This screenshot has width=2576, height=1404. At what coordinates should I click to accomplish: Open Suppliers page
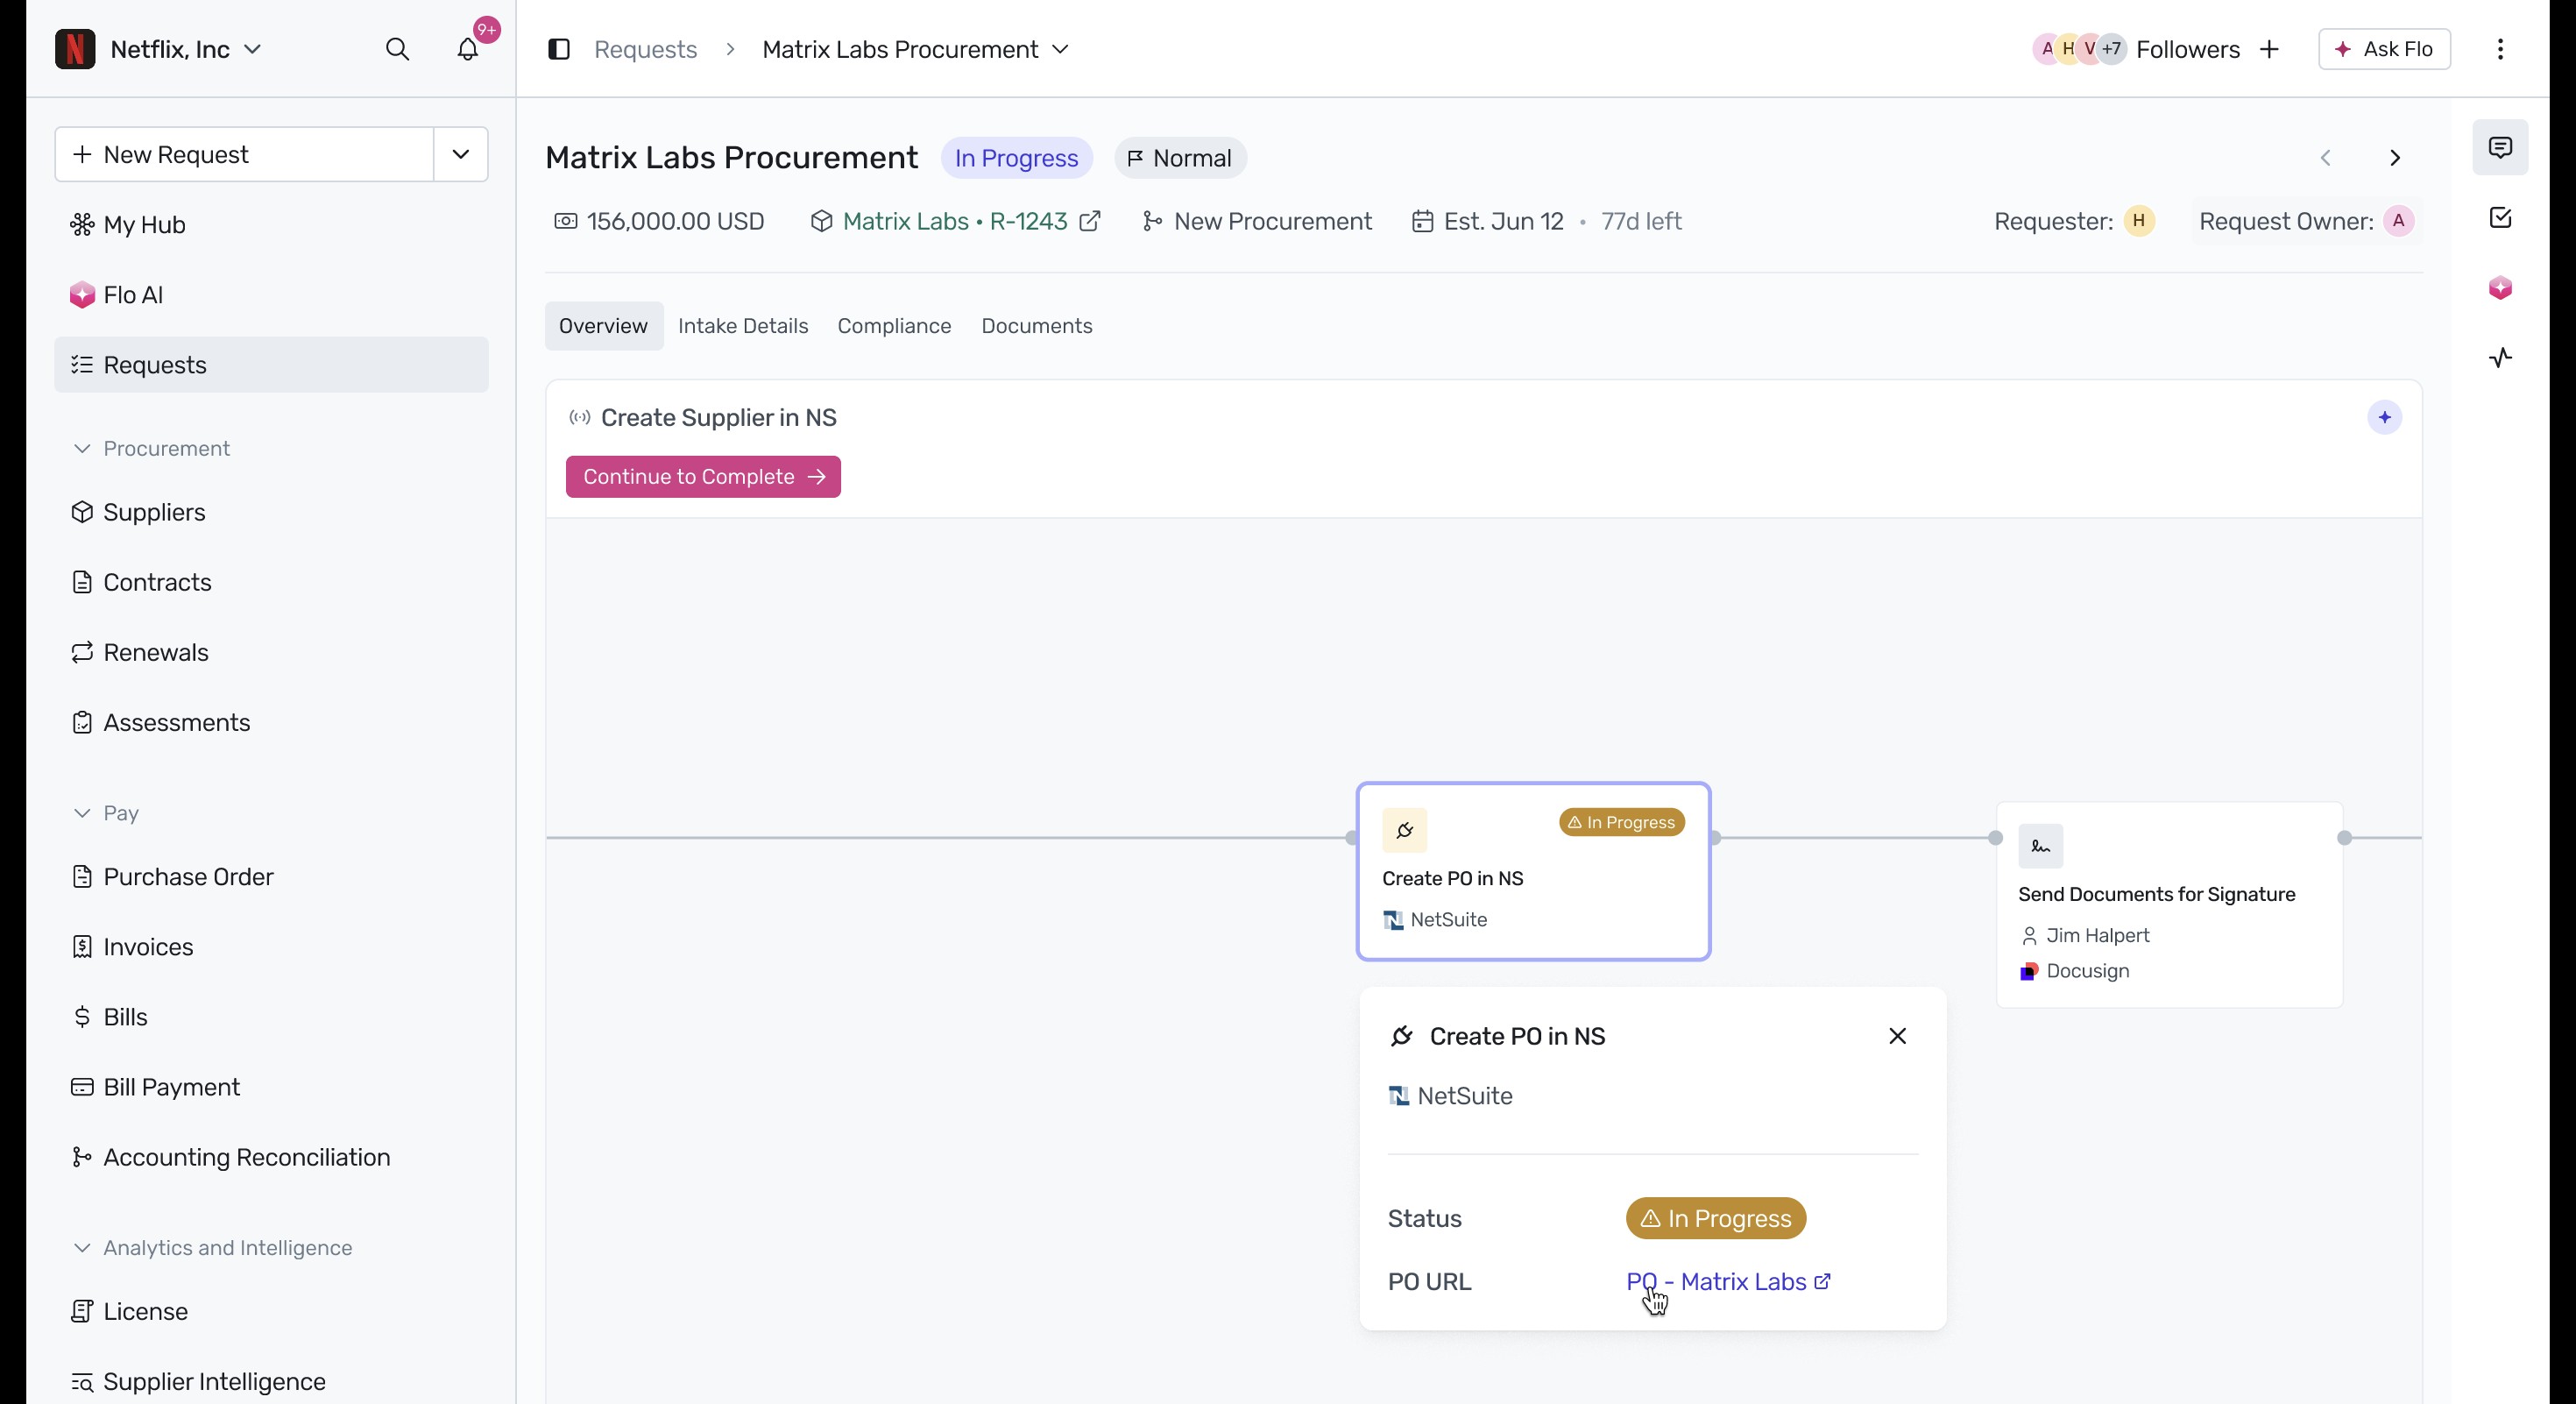coord(271,512)
